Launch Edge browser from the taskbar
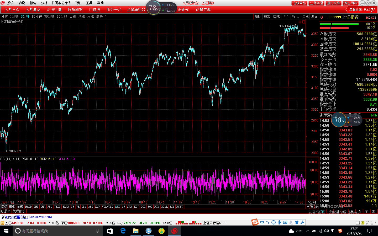 [123, 231]
